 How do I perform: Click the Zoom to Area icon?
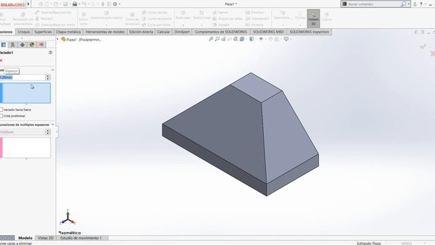217,39
